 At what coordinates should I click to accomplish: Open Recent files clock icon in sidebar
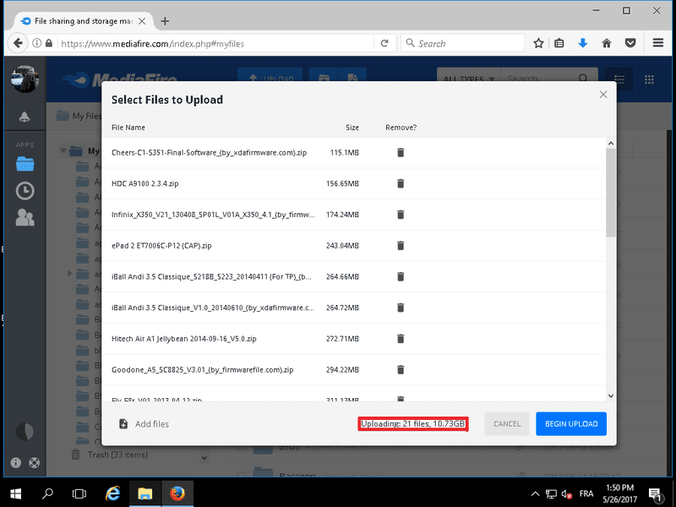[25, 190]
